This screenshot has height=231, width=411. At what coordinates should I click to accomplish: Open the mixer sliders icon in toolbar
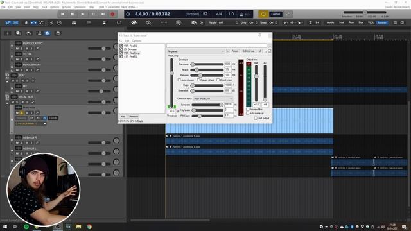point(119,23)
